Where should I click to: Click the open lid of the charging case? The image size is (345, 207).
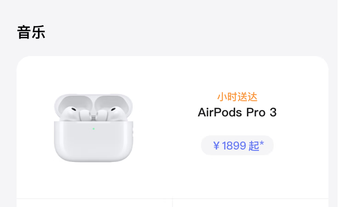[x=93, y=100]
